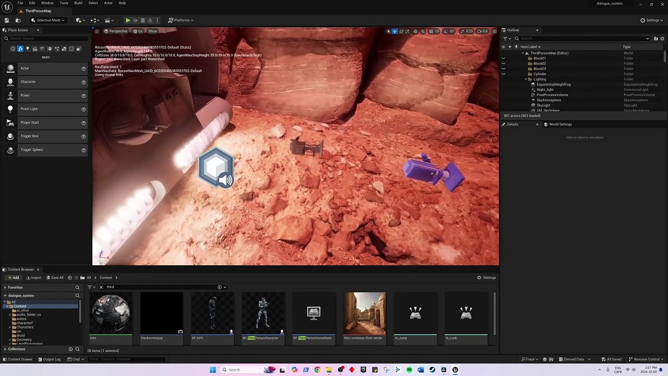Open the Lit view mode menu

(x=138, y=31)
